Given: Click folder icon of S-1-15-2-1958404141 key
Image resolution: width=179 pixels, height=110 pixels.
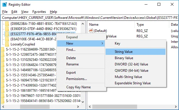Looking at the screenshot, I should [x=3, y=101].
